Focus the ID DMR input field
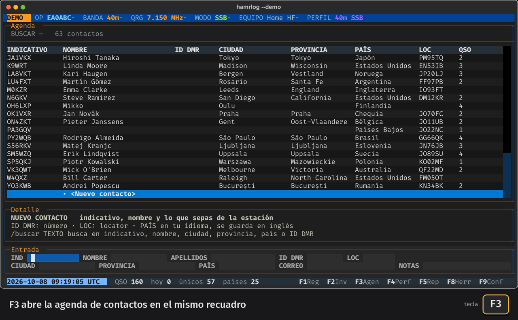 (325, 258)
